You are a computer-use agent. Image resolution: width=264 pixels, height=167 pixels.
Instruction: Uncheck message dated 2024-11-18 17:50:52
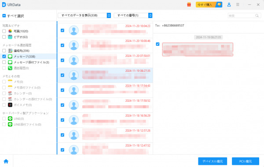(62, 105)
